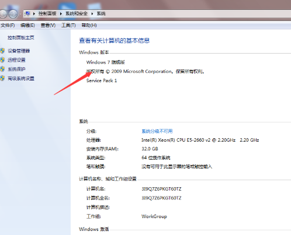Expand the arrow after 系统和安全 breadcrumb
Image resolution: width=291 pixels, height=235 pixels.
(92, 13)
